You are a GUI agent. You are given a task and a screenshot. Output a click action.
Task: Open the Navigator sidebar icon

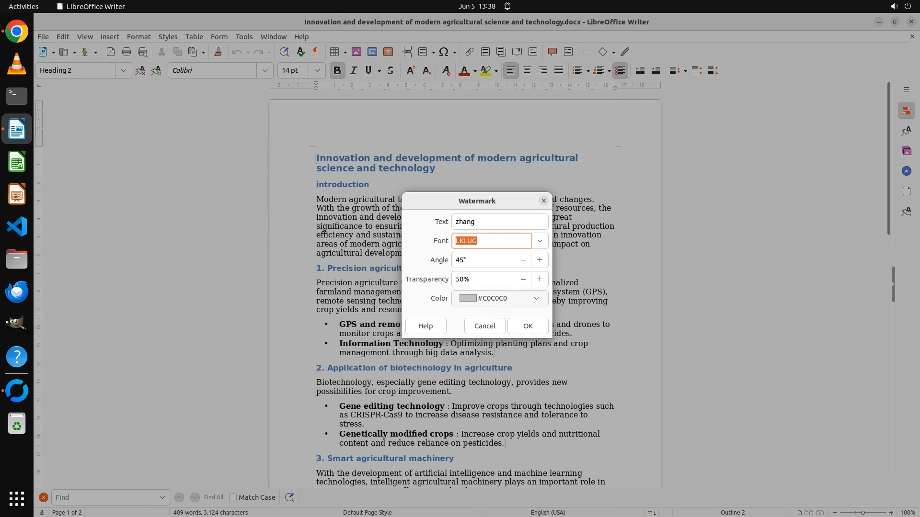click(x=906, y=171)
